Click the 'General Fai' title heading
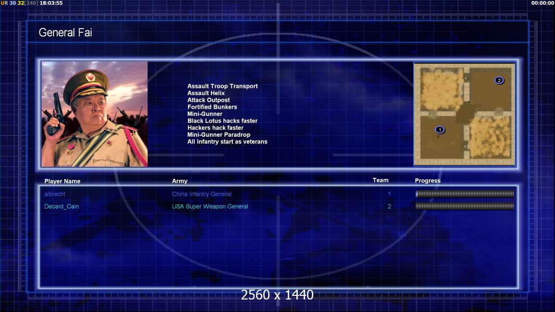Viewport: 555px width, 312px height. coord(66,33)
